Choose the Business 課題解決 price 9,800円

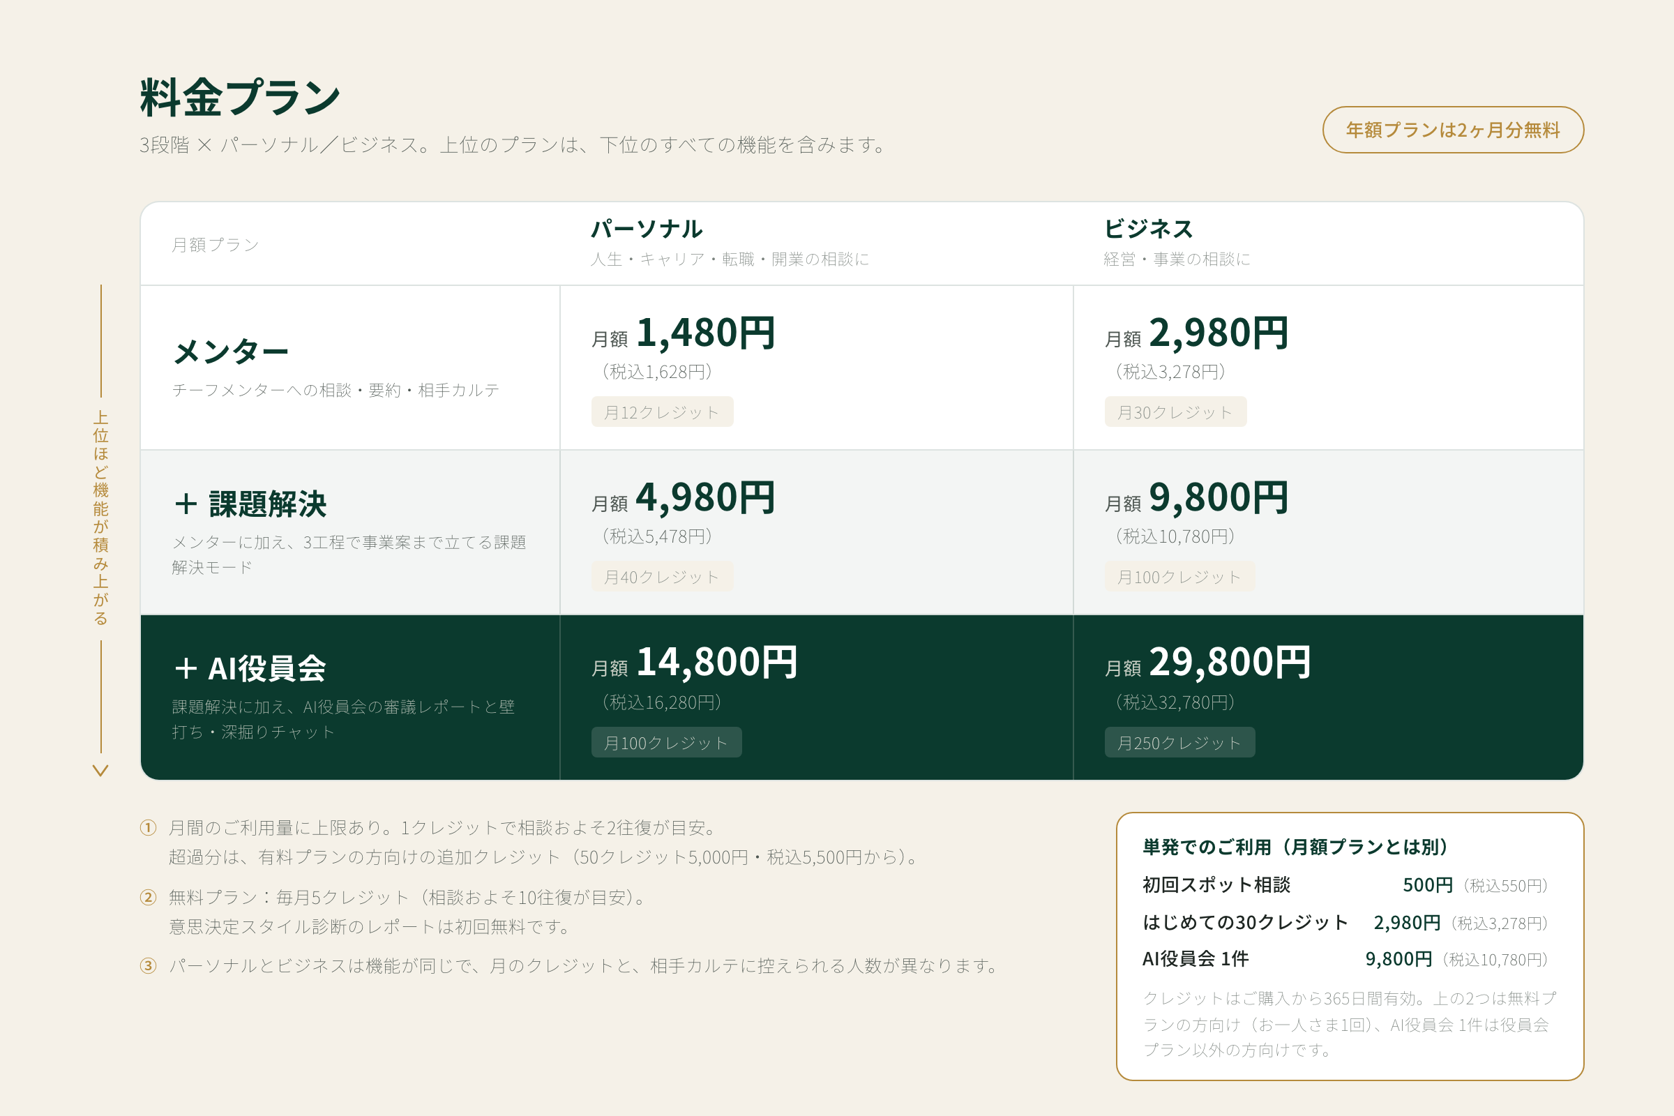[x=1219, y=497]
